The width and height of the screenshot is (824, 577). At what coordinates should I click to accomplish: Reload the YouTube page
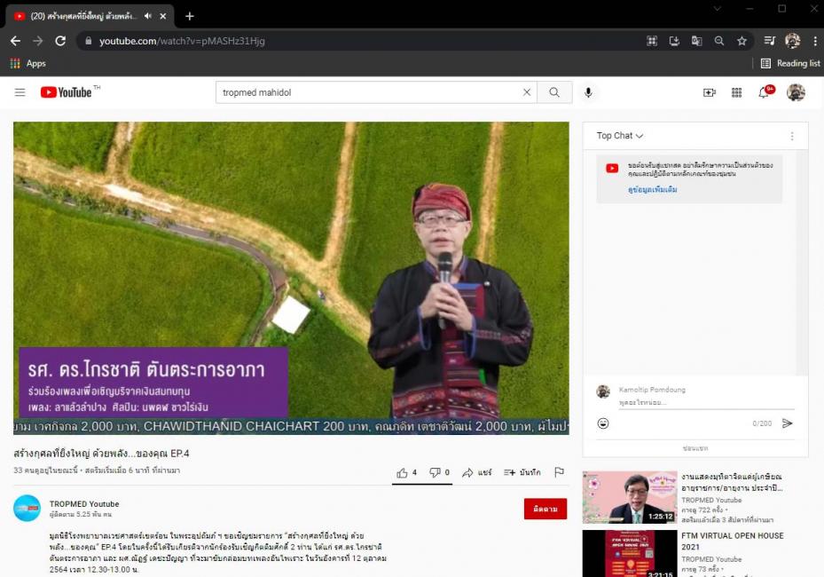coord(60,41)
